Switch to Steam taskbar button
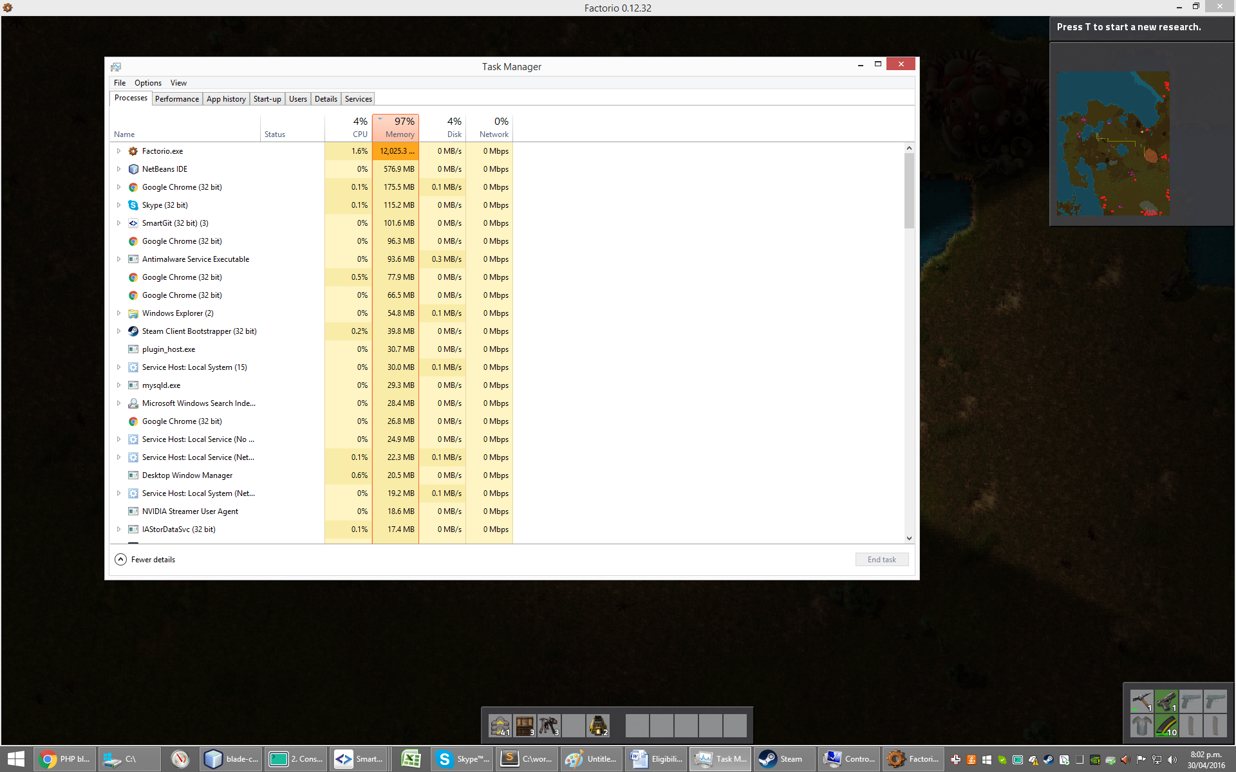The height and width of the screenshot is (772, 1236). 785,759
